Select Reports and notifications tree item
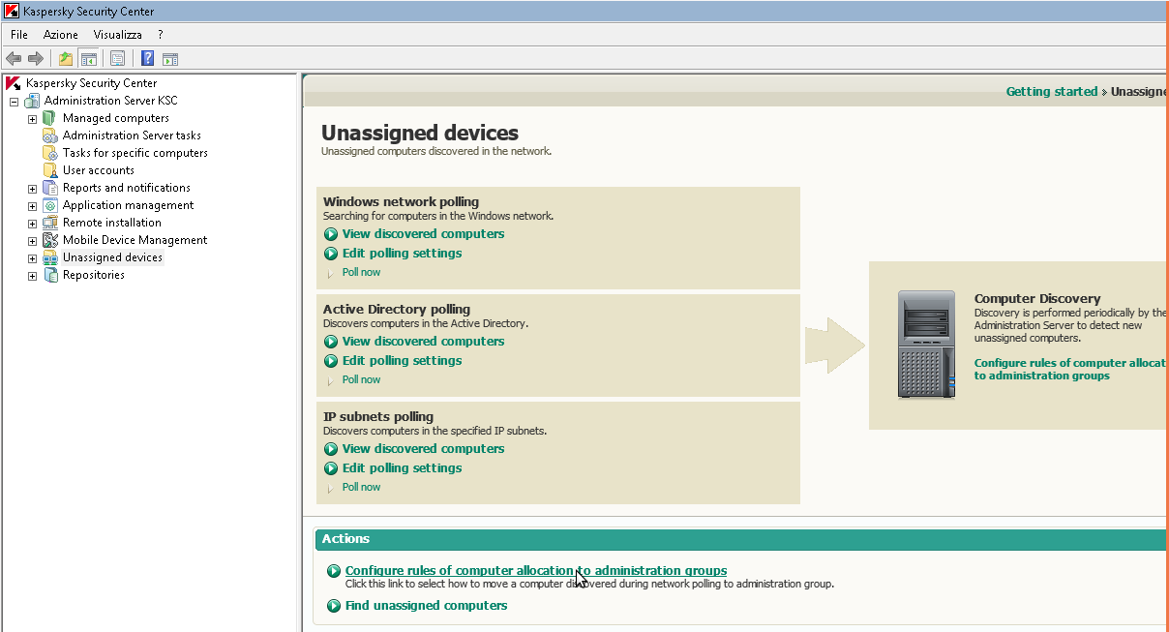 tap(127, 188)
